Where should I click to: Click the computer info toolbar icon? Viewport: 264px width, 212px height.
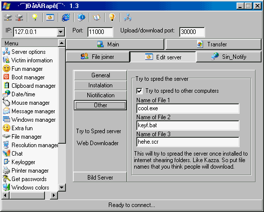click(x=81, y=17)
